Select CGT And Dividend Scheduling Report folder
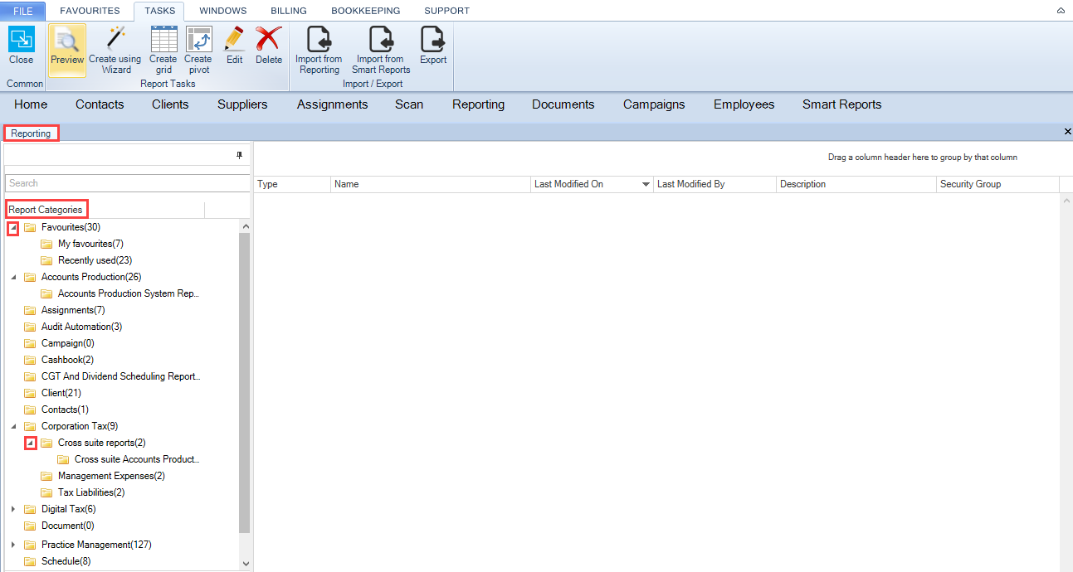Image resolution: width=1073 pixels, height=572 pixels. pyautogui.click(x=120, y=376)
